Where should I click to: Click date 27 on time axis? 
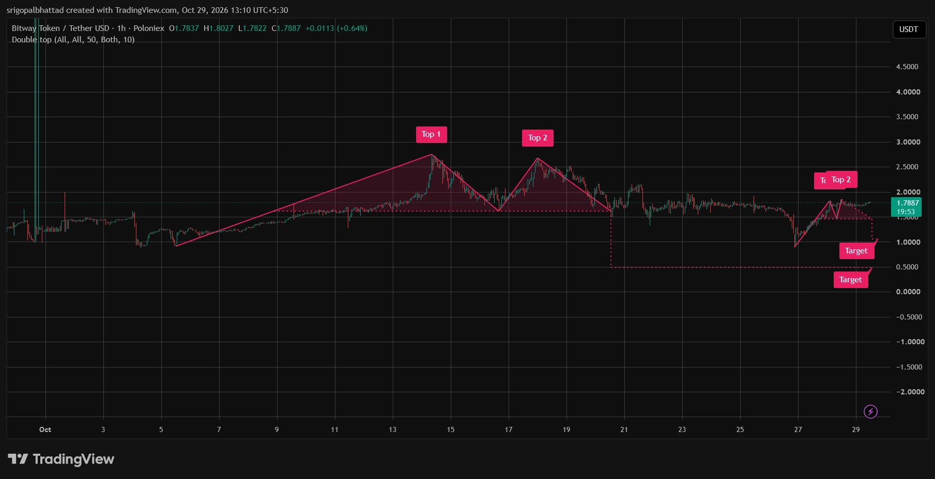tap(798, 429)
